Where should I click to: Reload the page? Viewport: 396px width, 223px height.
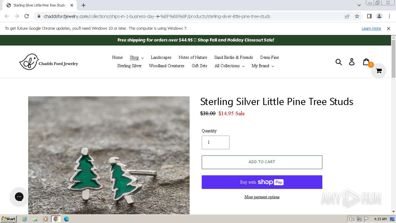(27, 16)
